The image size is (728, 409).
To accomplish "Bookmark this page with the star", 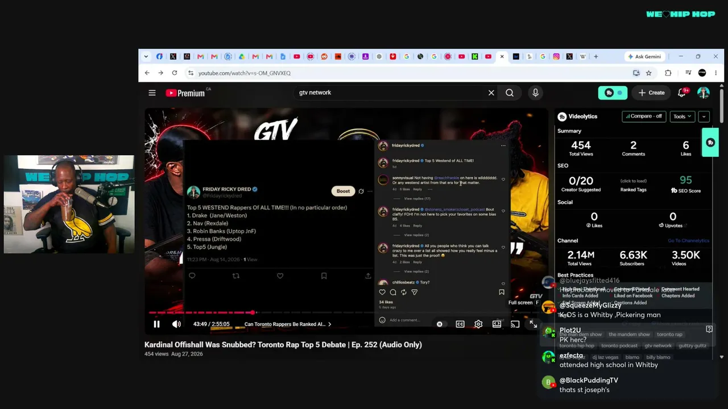I will 648,73.
